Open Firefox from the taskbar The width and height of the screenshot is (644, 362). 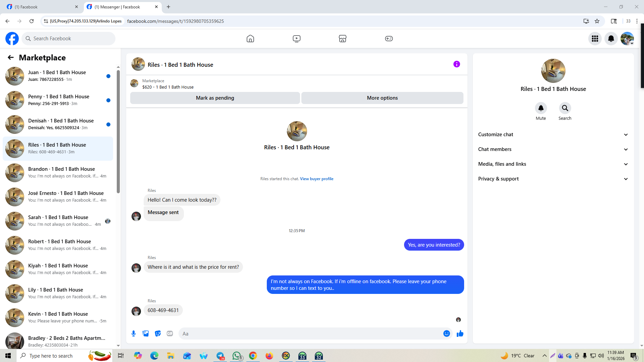269,356
